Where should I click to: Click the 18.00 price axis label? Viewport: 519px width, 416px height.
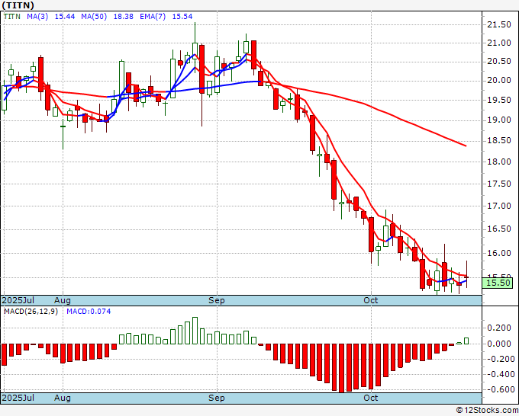(x=499, y=162)
